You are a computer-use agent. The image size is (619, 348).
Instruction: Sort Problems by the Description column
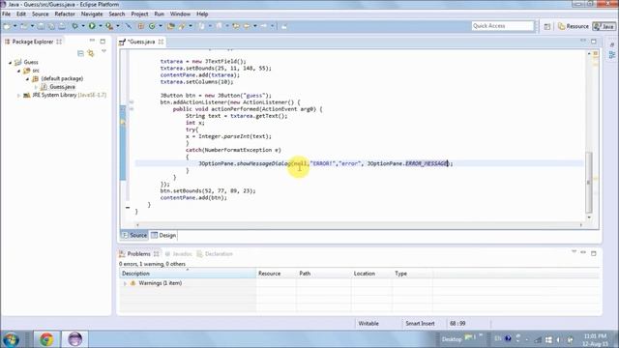(188, 274)
